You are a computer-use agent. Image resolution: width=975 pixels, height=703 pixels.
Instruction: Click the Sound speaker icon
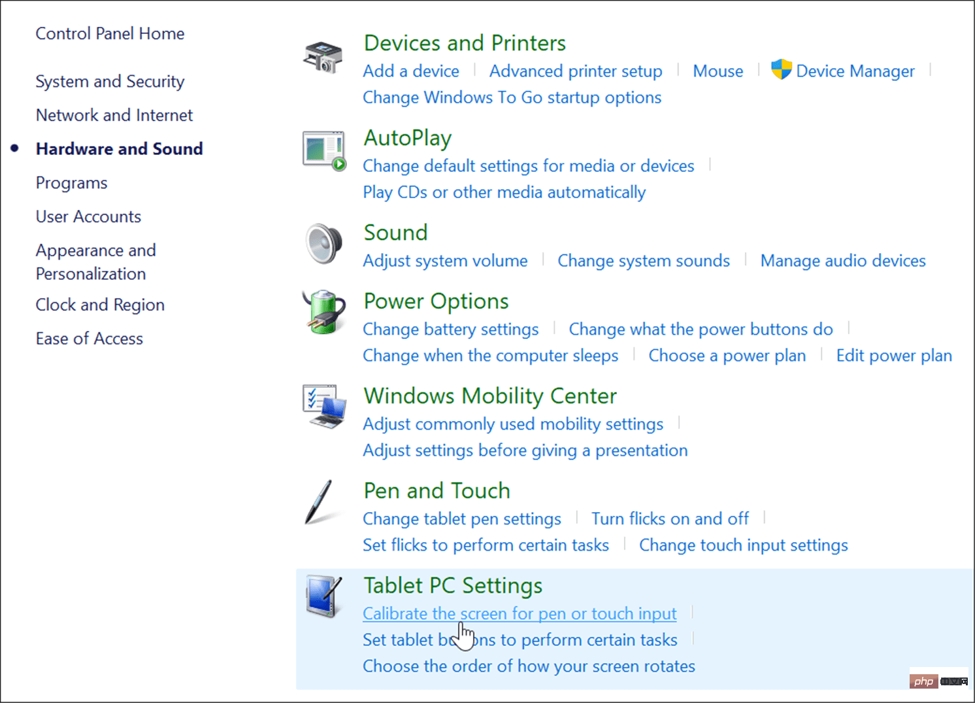(324, 243)
